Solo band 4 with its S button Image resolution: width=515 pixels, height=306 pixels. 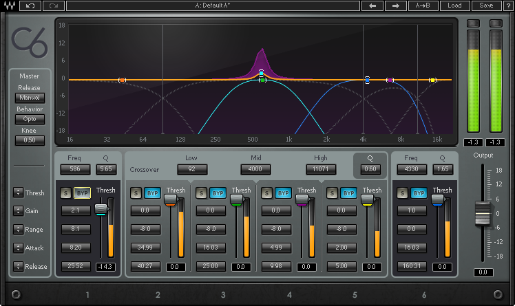pos(266,193)
